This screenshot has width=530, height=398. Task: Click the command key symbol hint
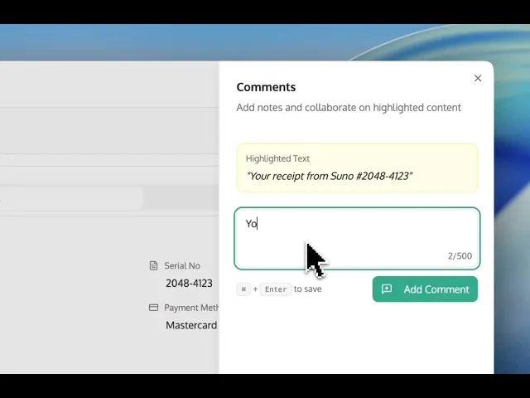(x=243, y=289)
